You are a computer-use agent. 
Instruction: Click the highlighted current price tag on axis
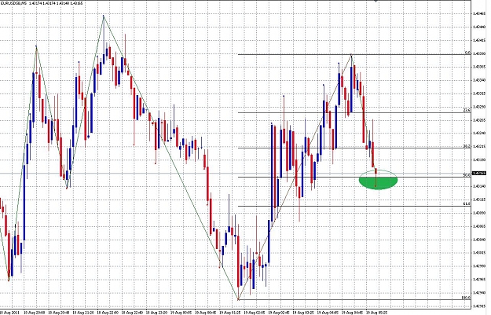click(x=479, y=173)
